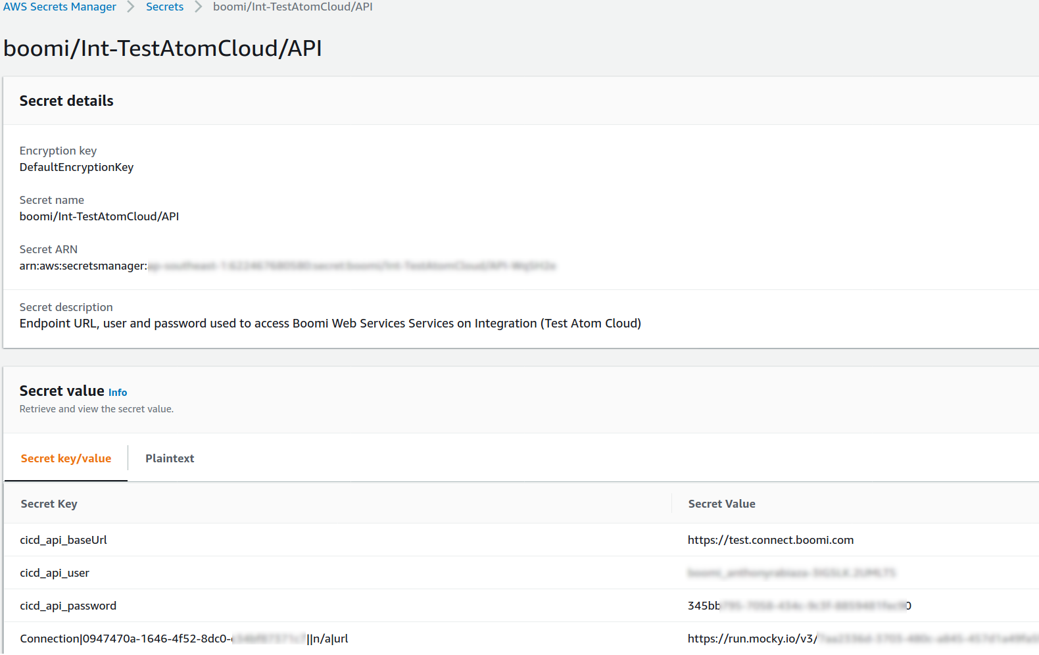Click the Secret description label
The width and height of the screenshot is (1039, 655).
[x=66, y=307]
